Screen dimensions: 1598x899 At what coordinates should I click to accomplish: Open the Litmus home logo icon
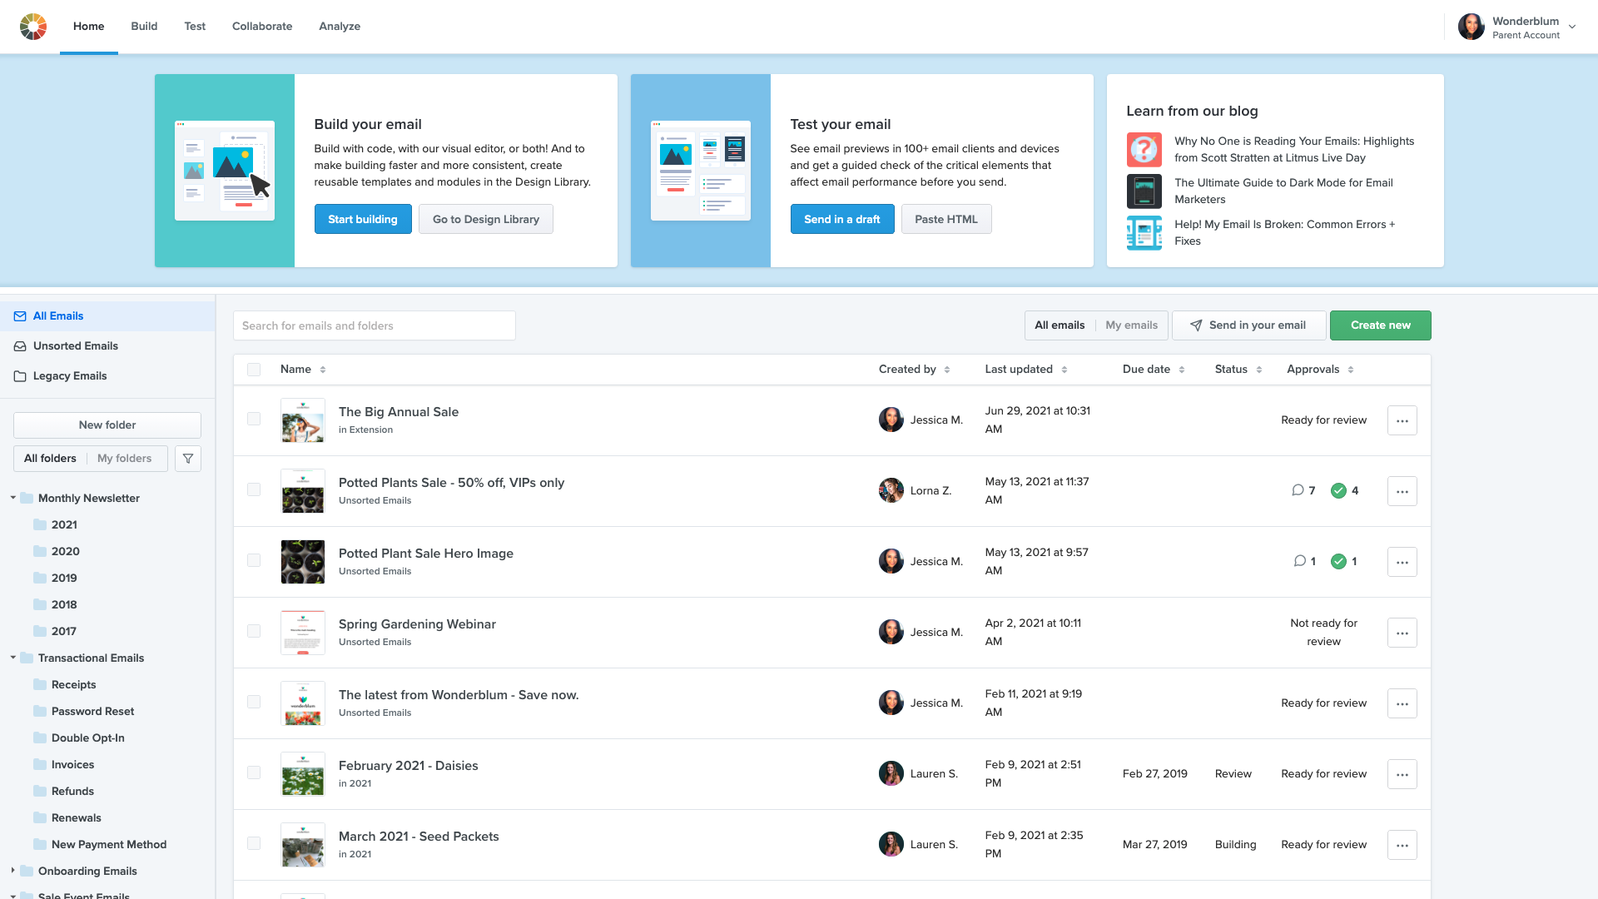[x=33, y=26]
